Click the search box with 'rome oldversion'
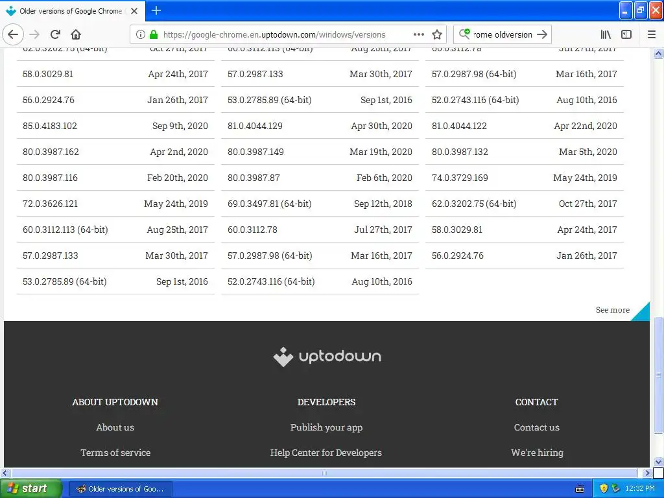 click(503, 34)
